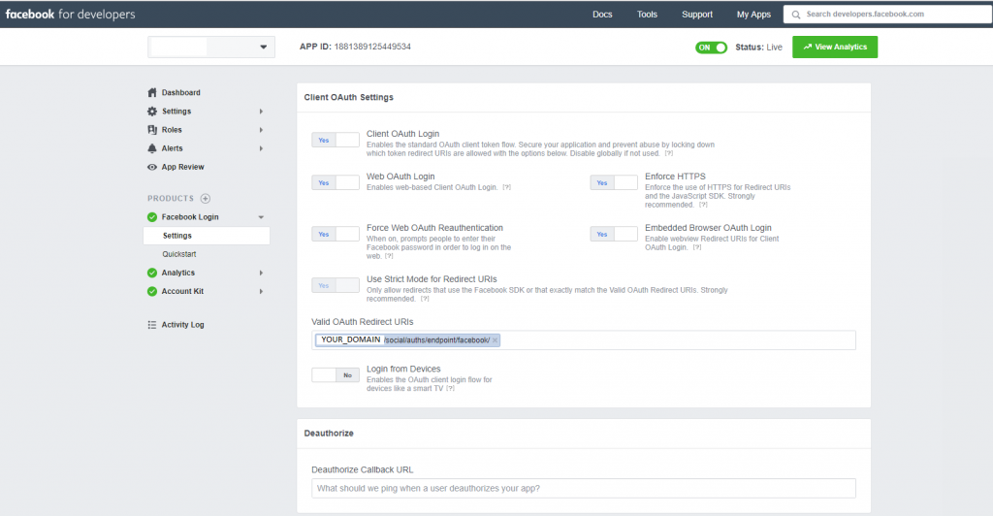Expand the Analytics sidebar arrow

(x=261, y=273)
